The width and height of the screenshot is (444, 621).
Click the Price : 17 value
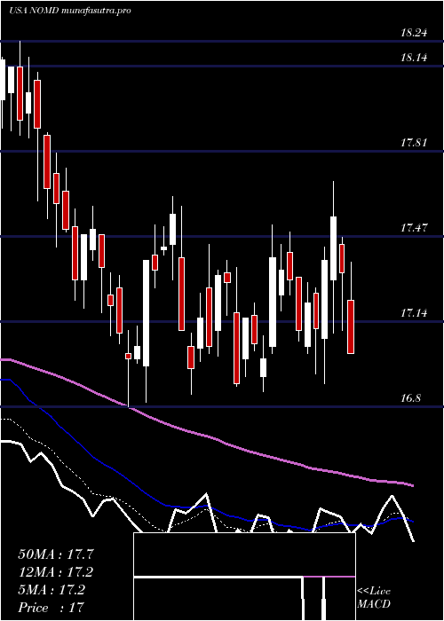point(51,608)
